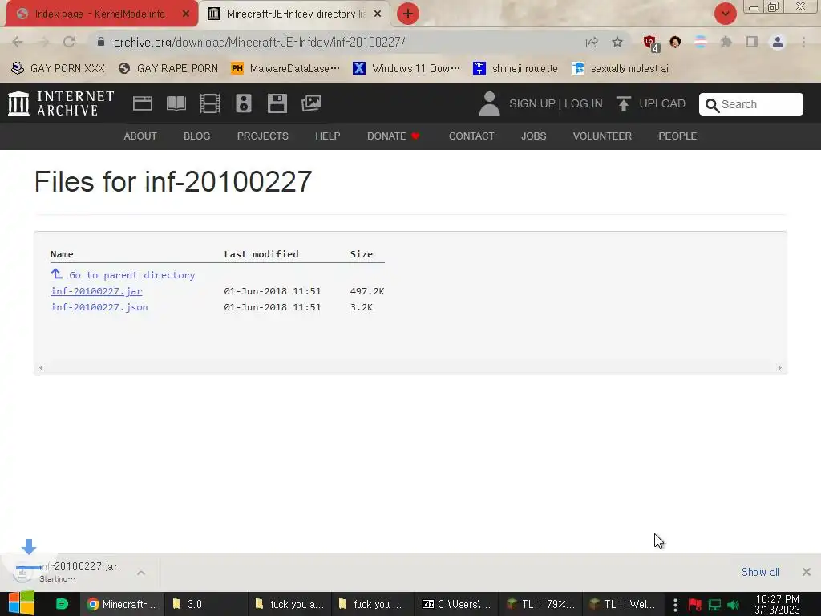
Task: Open the green chat app in taskbar
Action: pyautogui.click(x=62, y=604)
